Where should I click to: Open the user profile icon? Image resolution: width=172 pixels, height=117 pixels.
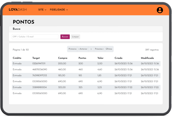point(160,10)
